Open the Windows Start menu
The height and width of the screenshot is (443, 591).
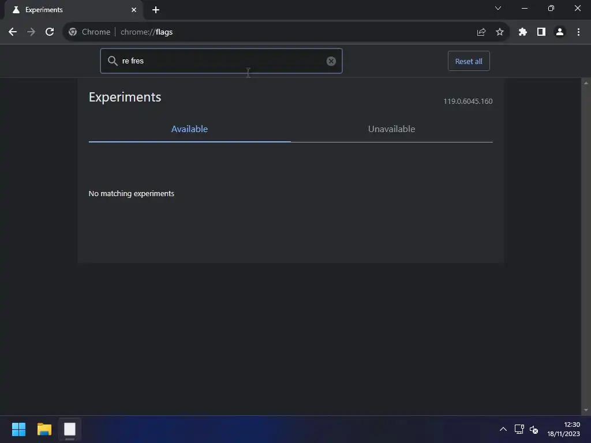click(18, 429)
